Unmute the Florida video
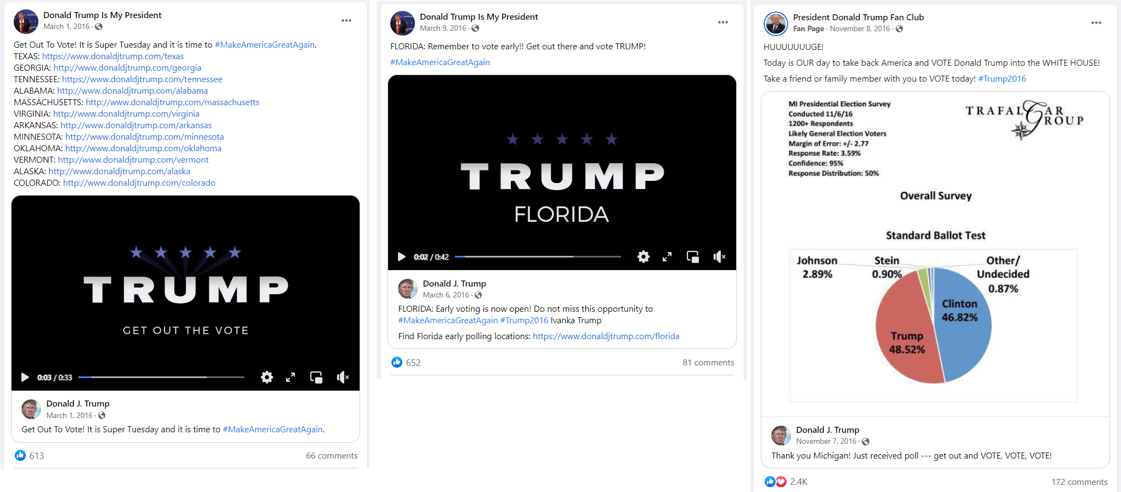This screenshot has height=492, width=1121. [x=719, y=257]
